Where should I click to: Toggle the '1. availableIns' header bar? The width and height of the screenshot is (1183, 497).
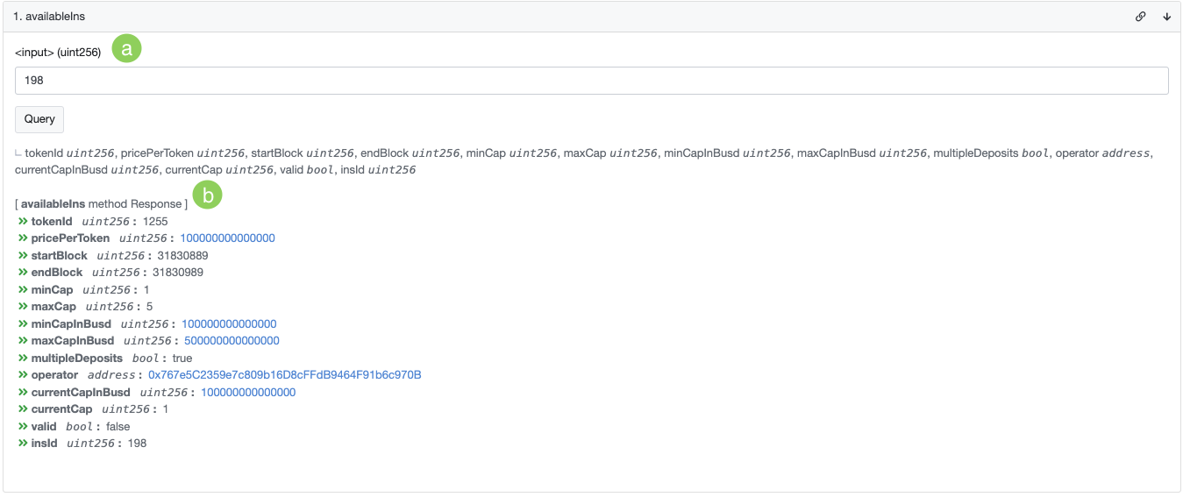(526, 17)
